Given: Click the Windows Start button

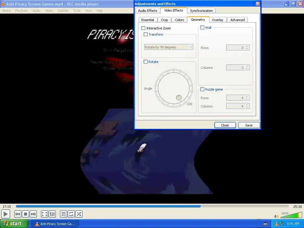Looking at the screenshot, I should [14, 224].
